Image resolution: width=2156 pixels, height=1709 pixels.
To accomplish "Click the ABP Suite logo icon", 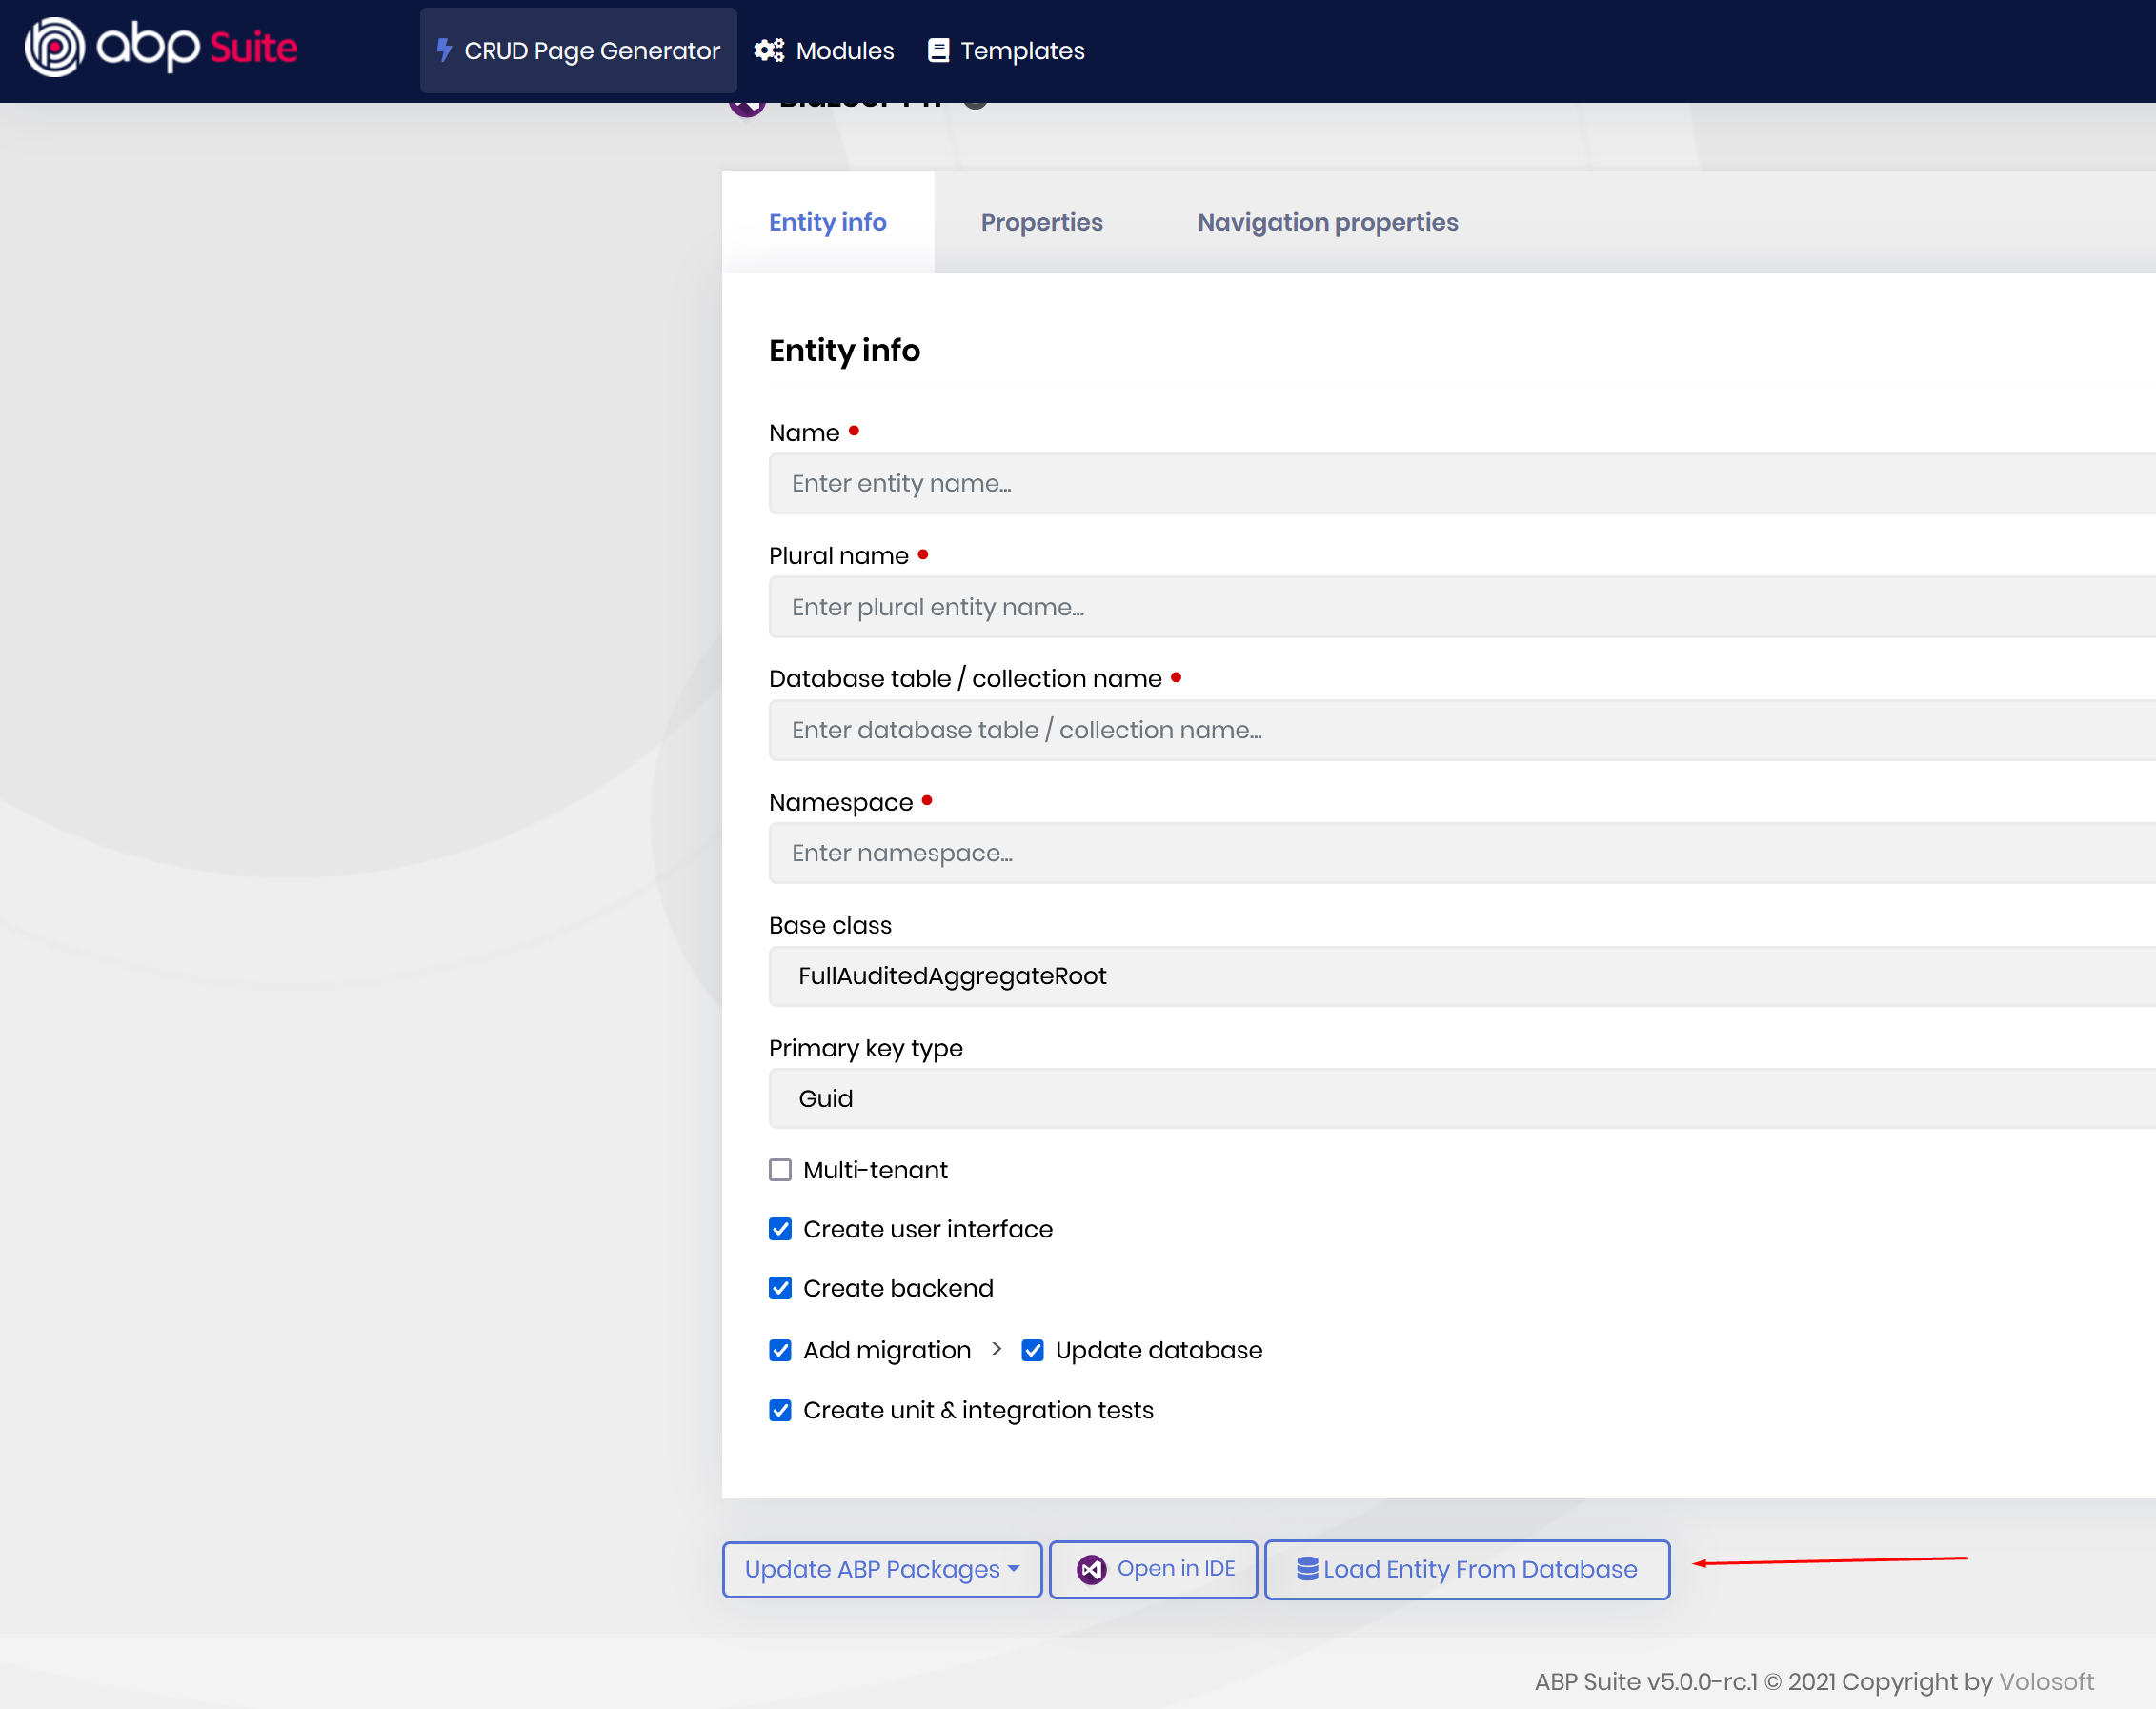I will pos(54,47).
